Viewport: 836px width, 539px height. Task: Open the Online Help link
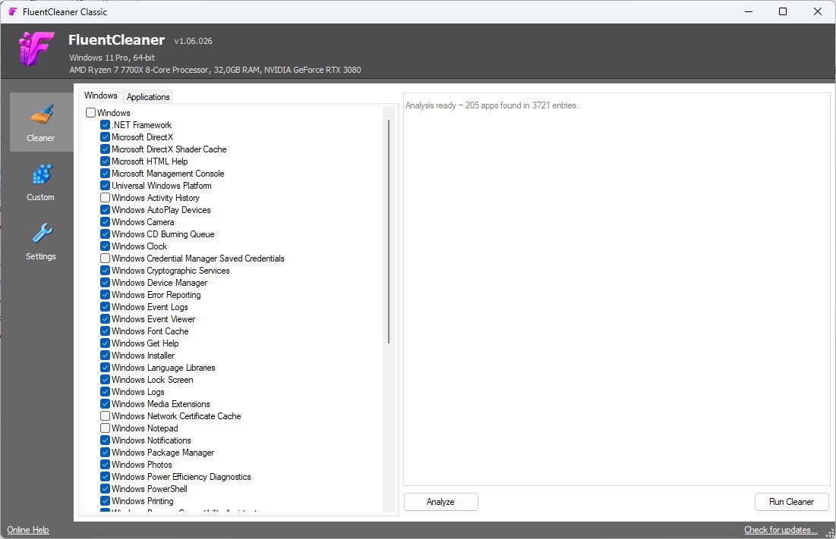28,530
